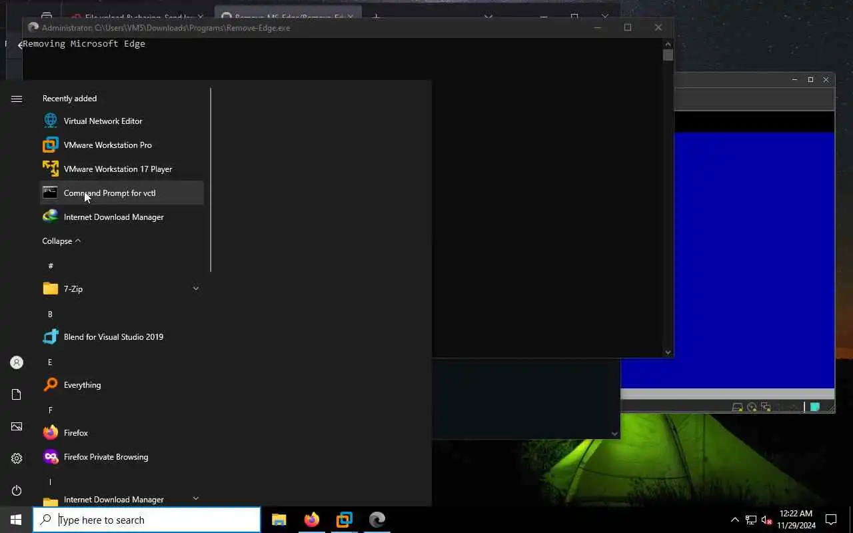Switch to VMware Workstation on the taskbar
The image size is (853, 533).
(x=345, y=520)
